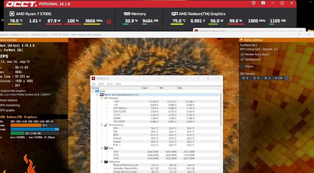Click the Utilization chip icon
The height and width of the screenshot is (173, 314).
(106, 162)
